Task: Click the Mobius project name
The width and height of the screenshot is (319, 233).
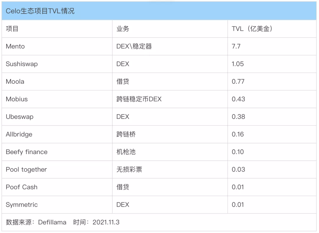Action: pos(17,99)
